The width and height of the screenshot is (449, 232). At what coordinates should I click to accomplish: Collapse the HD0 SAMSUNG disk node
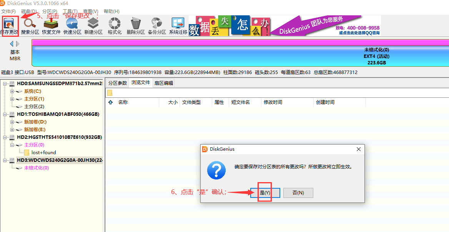click(5, 84)
